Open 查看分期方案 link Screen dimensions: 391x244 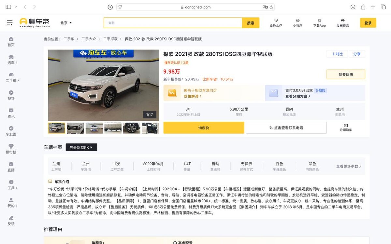(298, 96)
